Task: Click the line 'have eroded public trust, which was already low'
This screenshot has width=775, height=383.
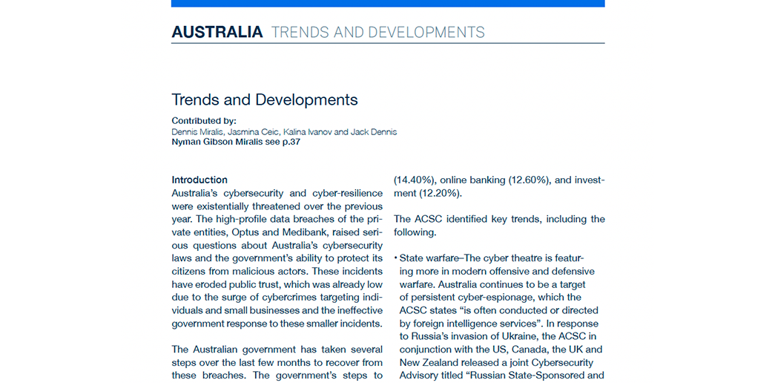Action: click(277, 284)
